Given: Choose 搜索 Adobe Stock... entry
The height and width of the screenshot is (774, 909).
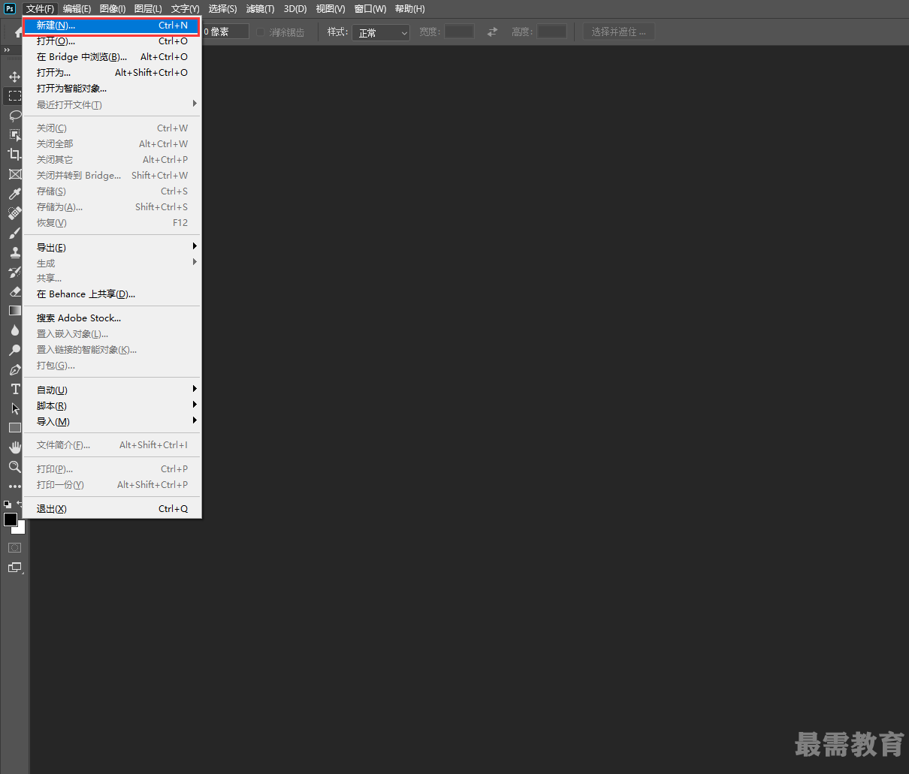Looking at the screenshot, I should point(112,318).
